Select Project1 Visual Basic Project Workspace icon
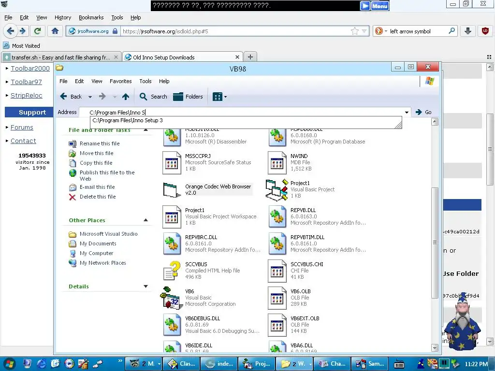 (172, 217)
